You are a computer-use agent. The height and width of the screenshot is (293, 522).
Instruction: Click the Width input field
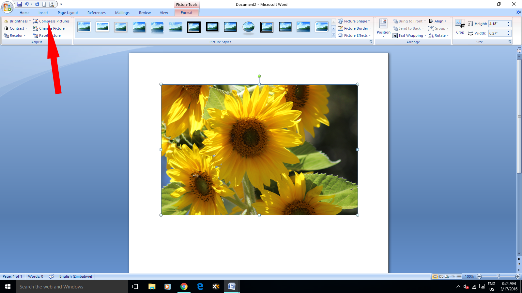(x=497, y=33)
